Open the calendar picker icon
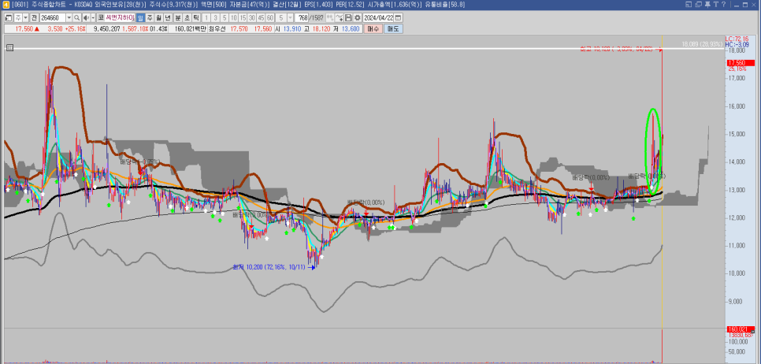 coord(398,18)
